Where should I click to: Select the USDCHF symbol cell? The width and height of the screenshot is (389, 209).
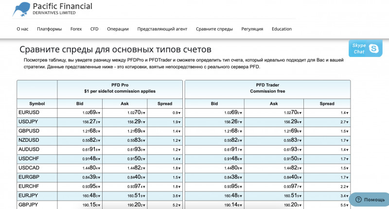(37, 158)
